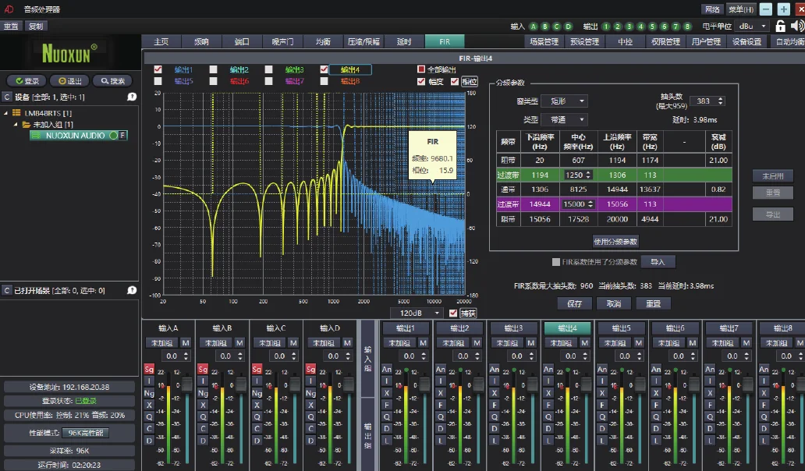Toggle the 全部输出 checkbox
The image size is (805, 471).
[422, 69]
